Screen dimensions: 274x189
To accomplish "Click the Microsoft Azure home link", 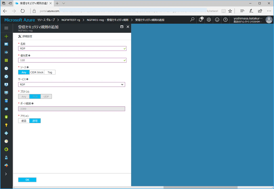I will (20, 20).
